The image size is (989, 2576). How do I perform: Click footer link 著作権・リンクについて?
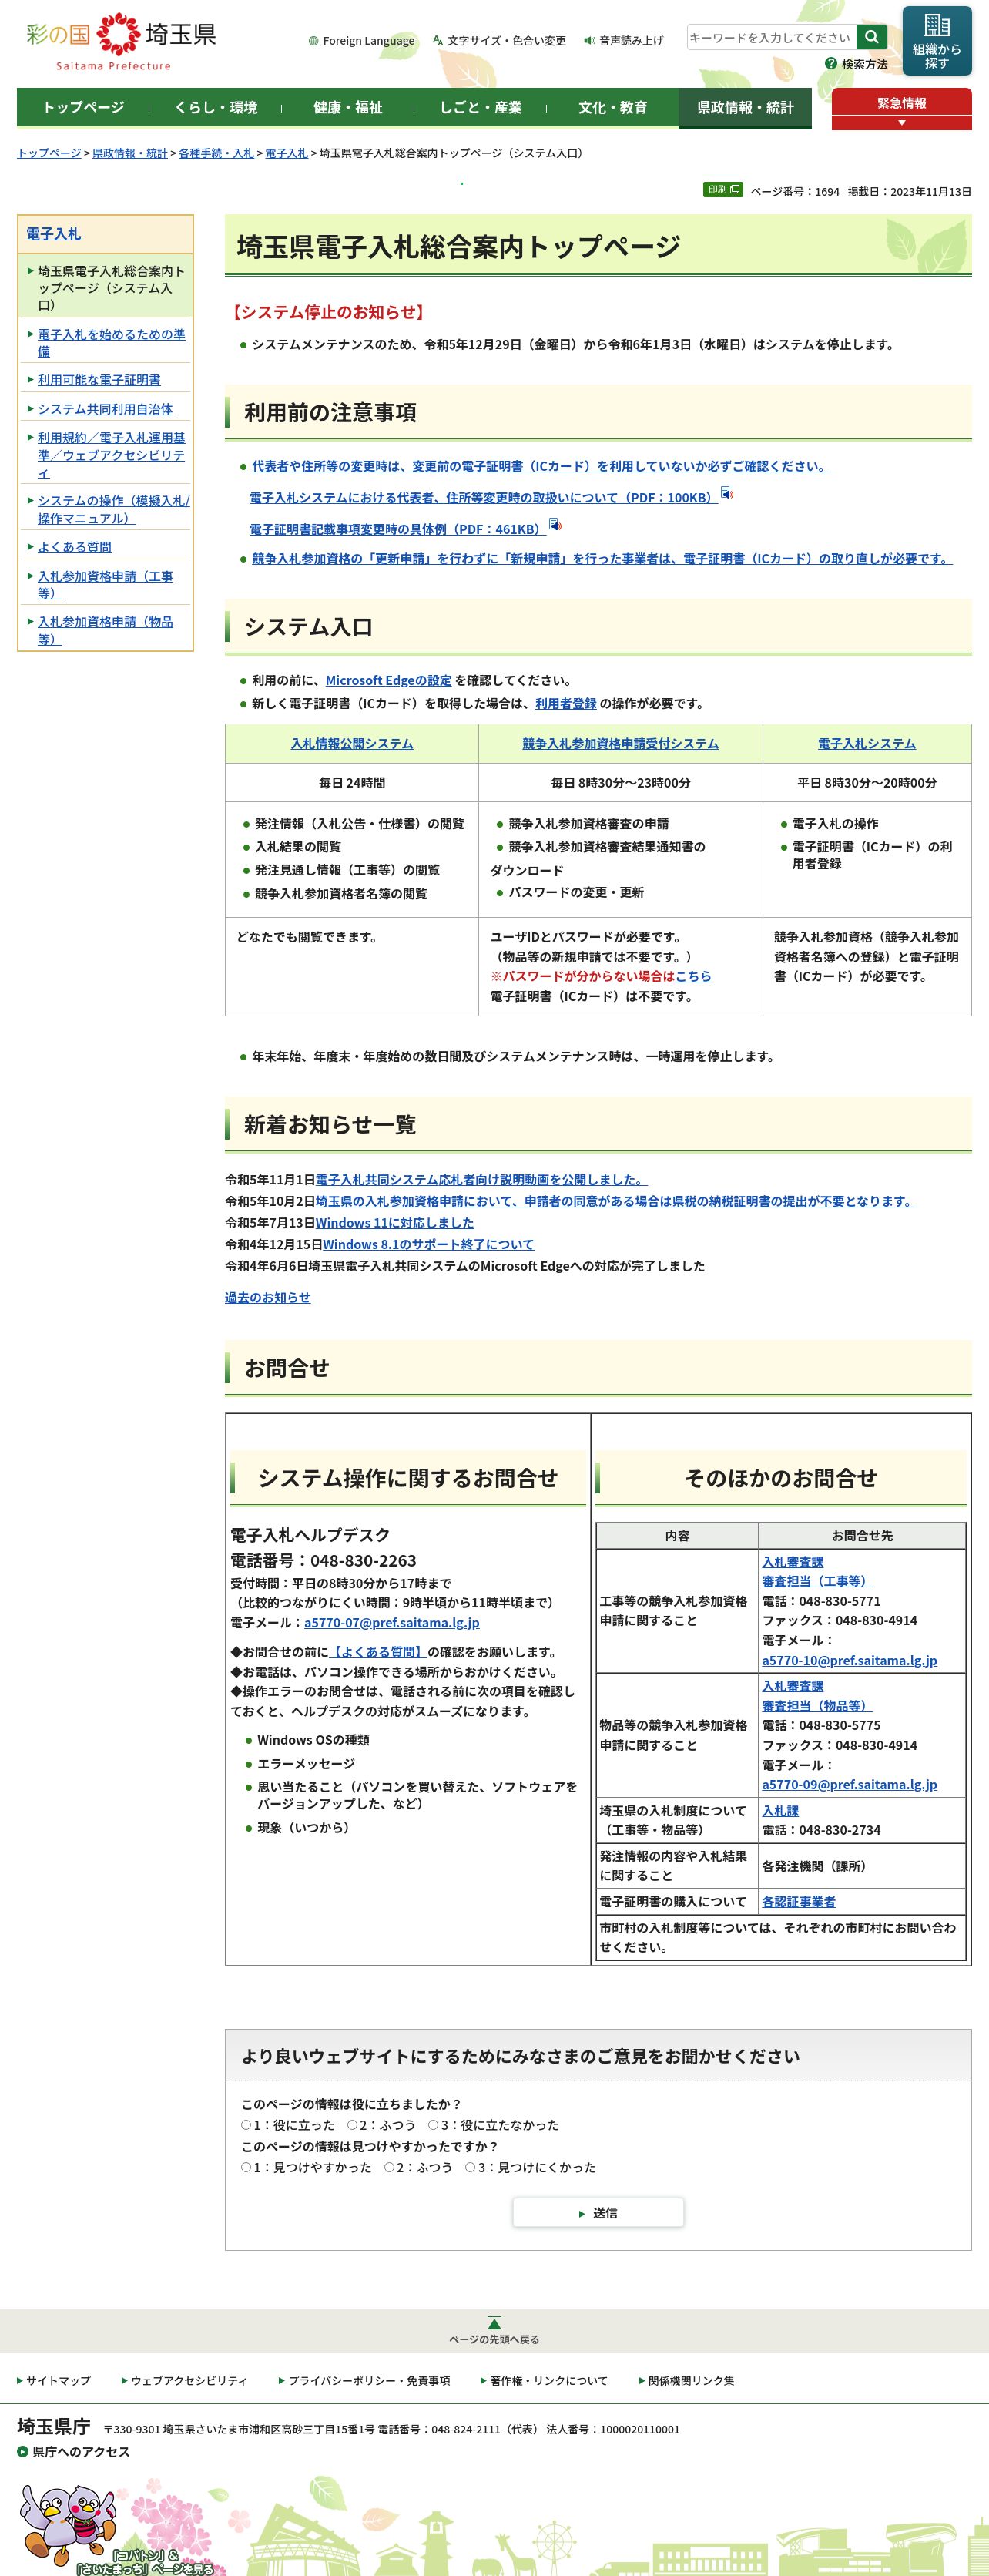pos(548,2381)
